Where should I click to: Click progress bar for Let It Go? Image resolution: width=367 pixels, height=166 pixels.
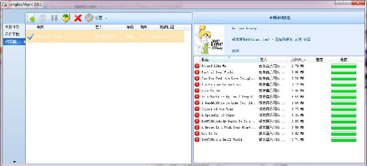pyautogui.click(x=344, y=133)
